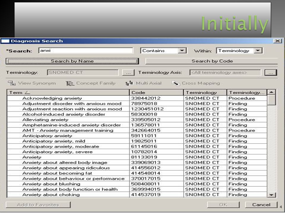Image resolution: width=285 pixels, height=213 pixels.
Task: Close the Diagnosis Search dialog
Action: 278,41
